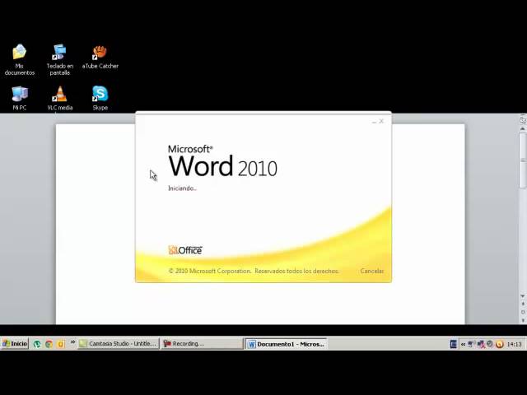Launch Chrome from the quick launch bar
Viewport: 527px width, 395px height.
click(x=49, y=344)
